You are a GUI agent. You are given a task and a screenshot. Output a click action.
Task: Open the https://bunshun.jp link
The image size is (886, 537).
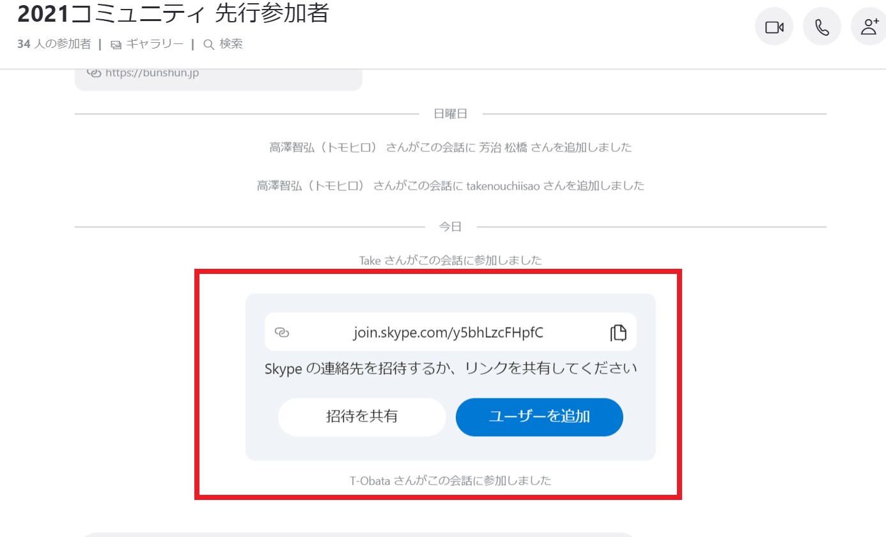tap(152, 73)
